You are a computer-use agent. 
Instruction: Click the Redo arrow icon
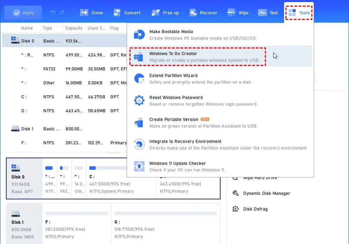pyautogui.click(x=62, y=13)
